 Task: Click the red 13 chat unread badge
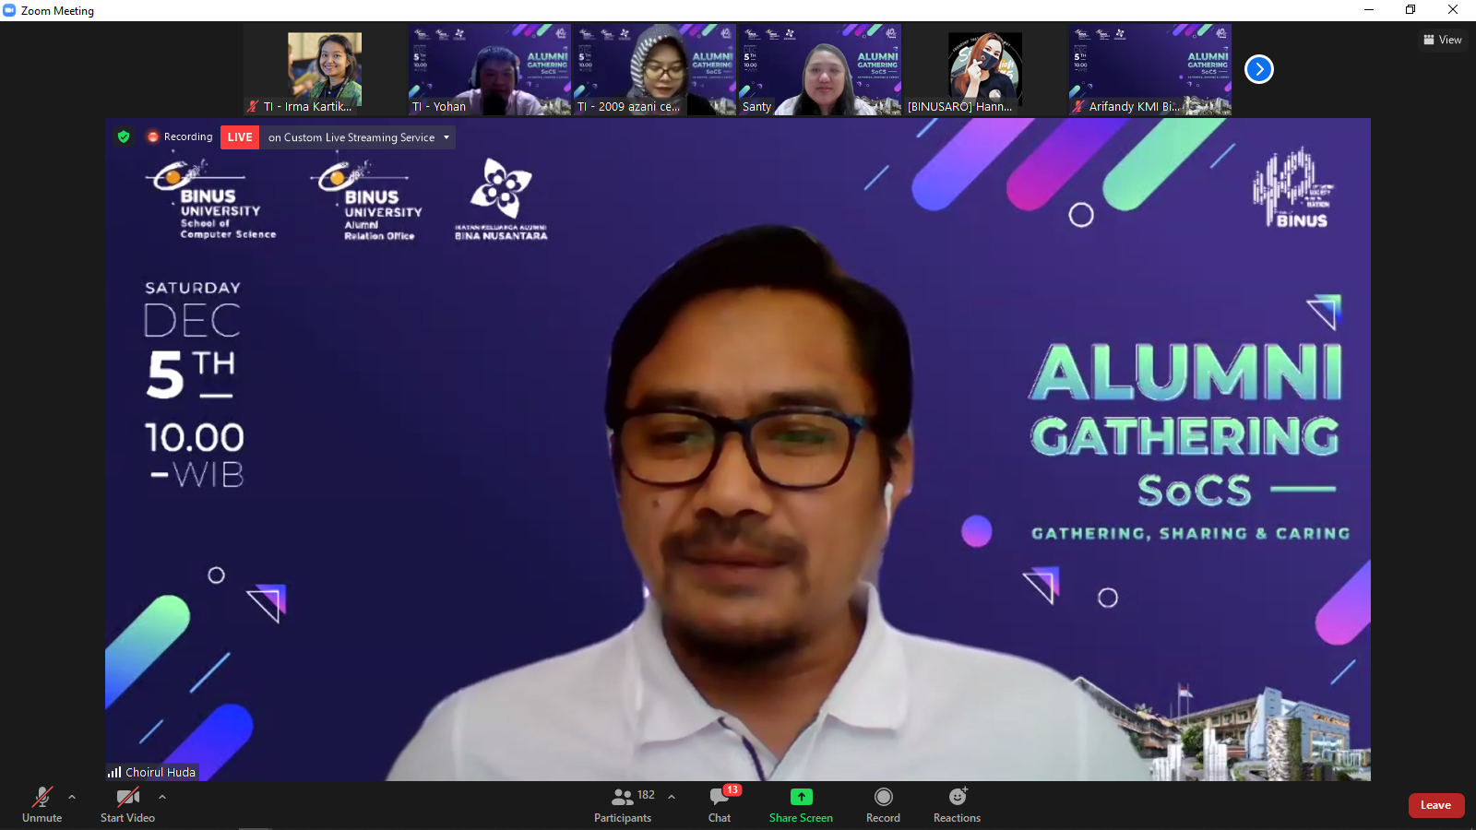[732, 789]
